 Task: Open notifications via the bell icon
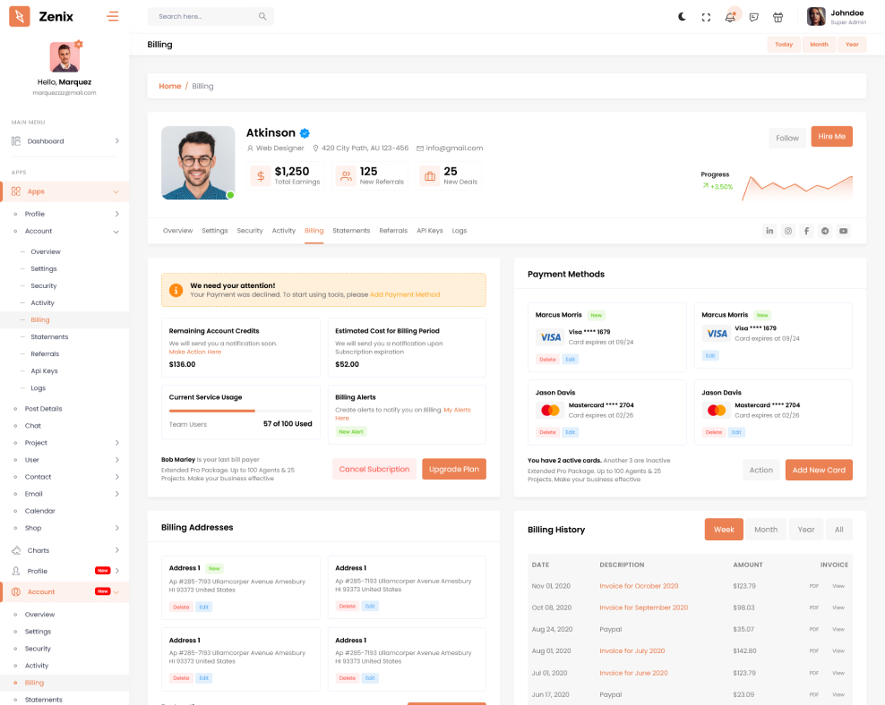[x=730, y=17]
